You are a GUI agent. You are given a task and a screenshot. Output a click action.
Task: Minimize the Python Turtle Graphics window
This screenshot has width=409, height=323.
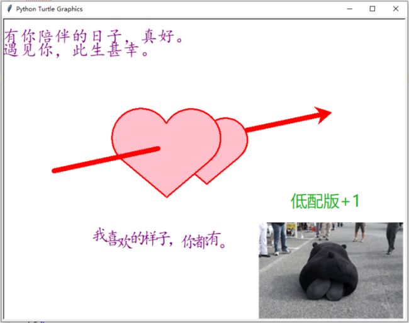click(x=349, y=9)
